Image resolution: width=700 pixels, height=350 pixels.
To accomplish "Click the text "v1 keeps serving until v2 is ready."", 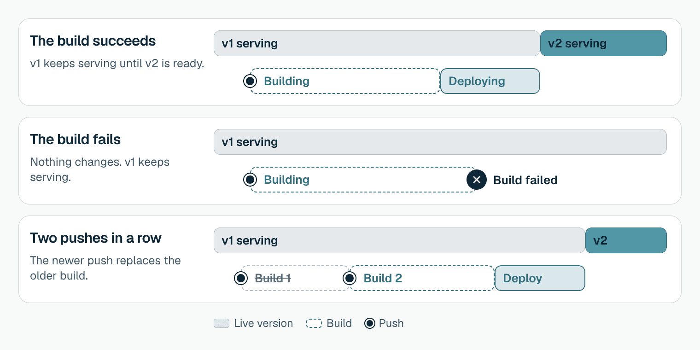I will (117, 64).
